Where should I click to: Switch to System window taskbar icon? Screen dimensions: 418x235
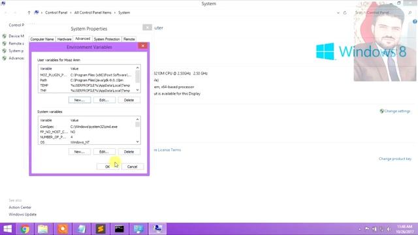(x=157, y=229)
